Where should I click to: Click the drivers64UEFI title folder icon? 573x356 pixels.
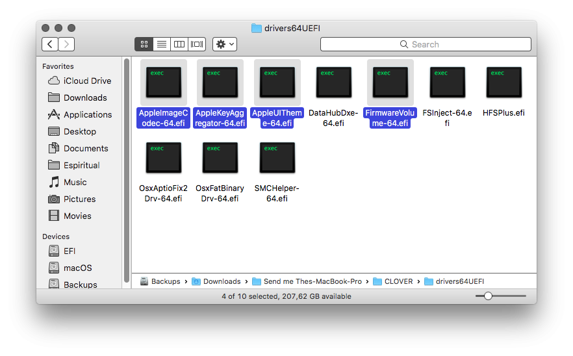click(x=257, y=28)
